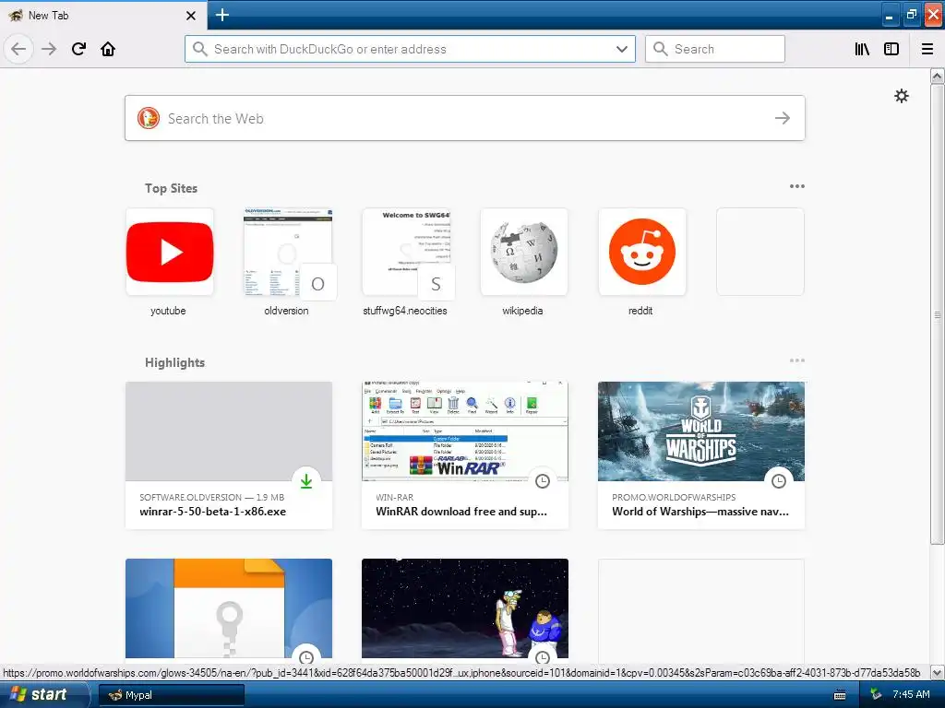Viewport: 945px width, 708px height.
Task: Open the hamburger application menu
Action: (927, 49)
